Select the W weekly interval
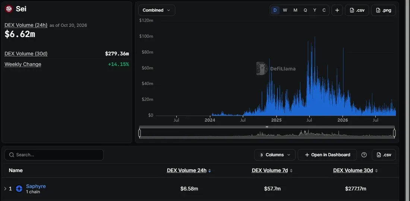This screenshot has height=201, width=410. point(285,10)
